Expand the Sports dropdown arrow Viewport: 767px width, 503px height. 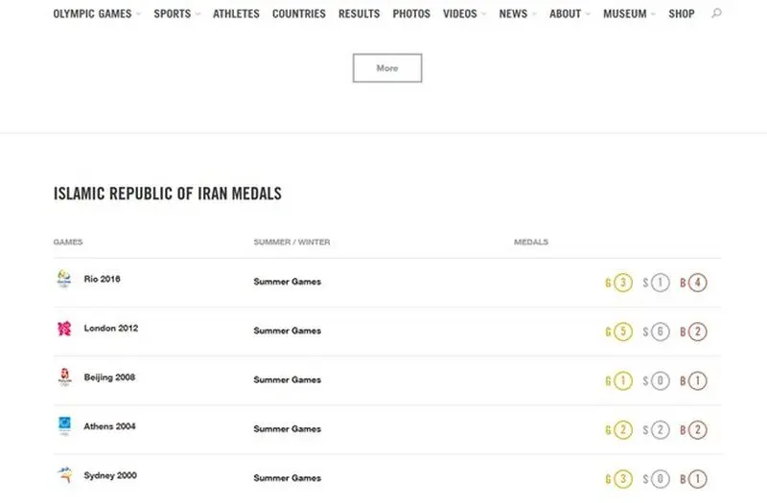(x=198, y=14)
